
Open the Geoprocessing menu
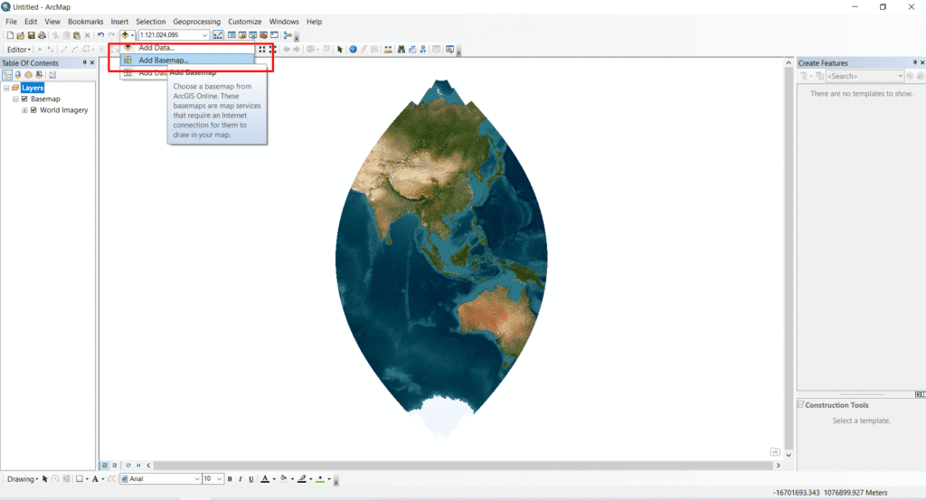pyautogui.click(x=196, y=22)
